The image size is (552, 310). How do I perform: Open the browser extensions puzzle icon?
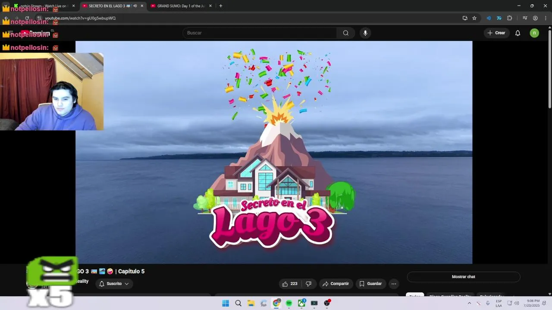click(x=510, y=18)
